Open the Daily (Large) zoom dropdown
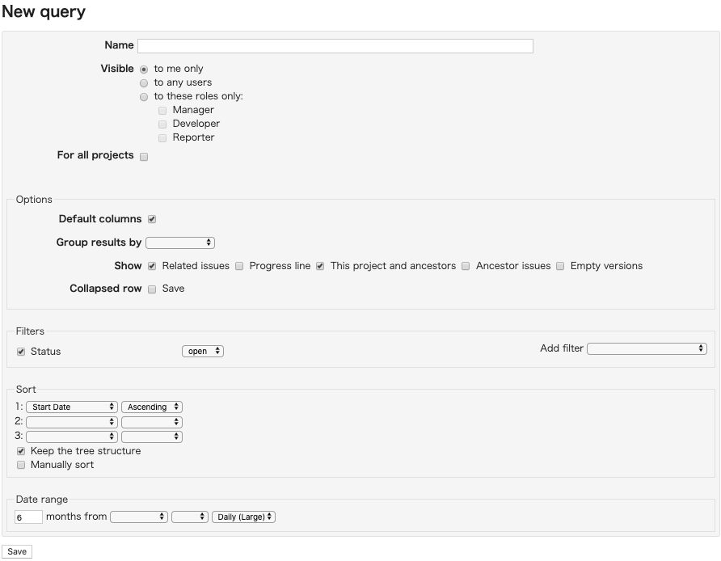 (243, 517)
